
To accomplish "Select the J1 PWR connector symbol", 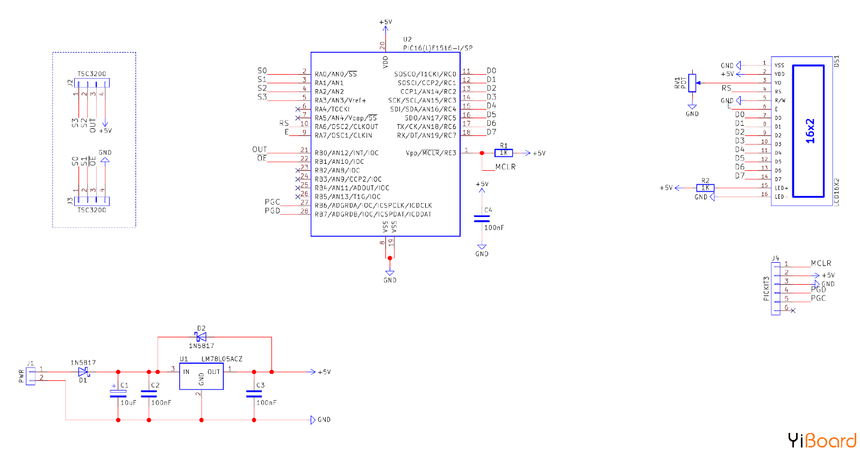I will pyautogui.click(x=31, y=376).
